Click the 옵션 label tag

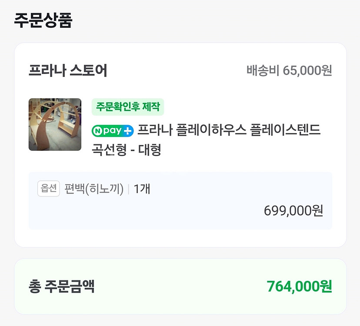[48, 190]
